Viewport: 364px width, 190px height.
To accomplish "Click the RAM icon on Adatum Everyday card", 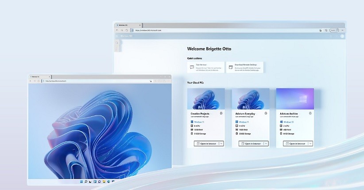I will 237,130.
